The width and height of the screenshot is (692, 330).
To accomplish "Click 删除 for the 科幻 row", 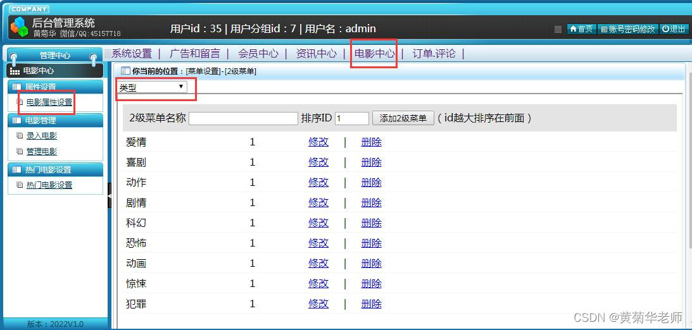I will tap(371, 223).
